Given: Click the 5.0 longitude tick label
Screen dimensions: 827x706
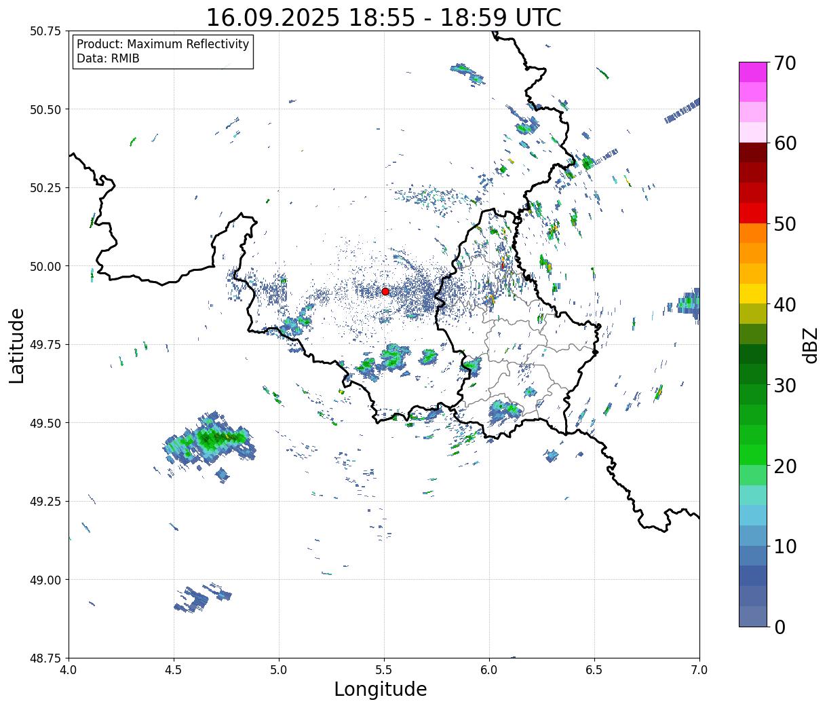Looking at the screenshot, I should click(x=279, y=669).
